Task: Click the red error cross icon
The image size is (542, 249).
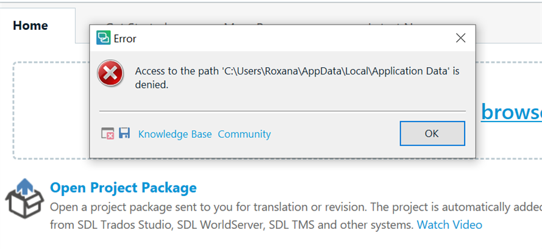Action: pos(110,73)
